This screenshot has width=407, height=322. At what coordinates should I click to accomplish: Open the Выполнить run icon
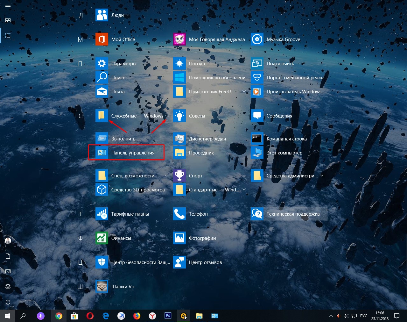coord(102,139)
